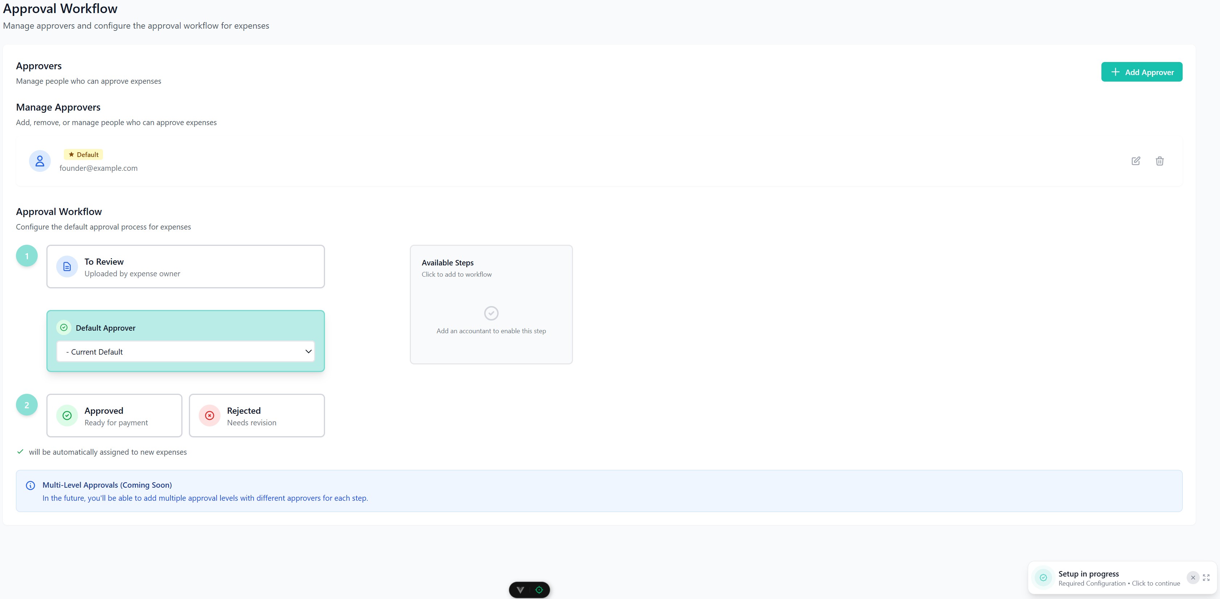Click the Vue logo in the bottom dark pill
This screenshot has width=1220, height=599.
pos(521,590)
